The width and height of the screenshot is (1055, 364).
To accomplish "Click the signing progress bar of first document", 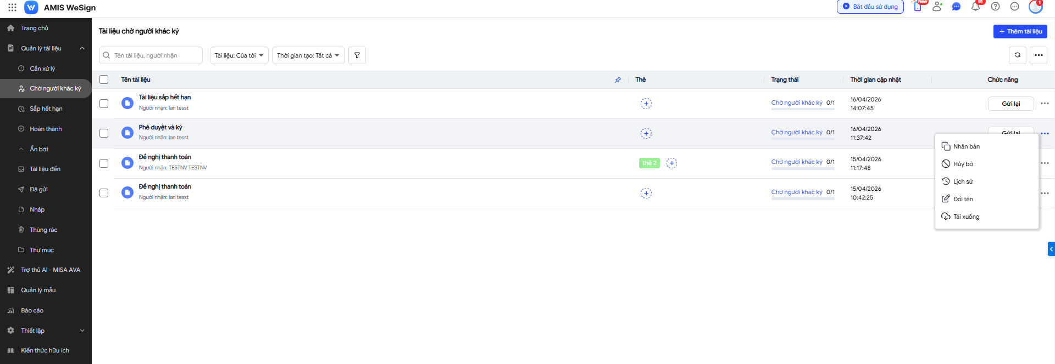I will click(802, 109).
